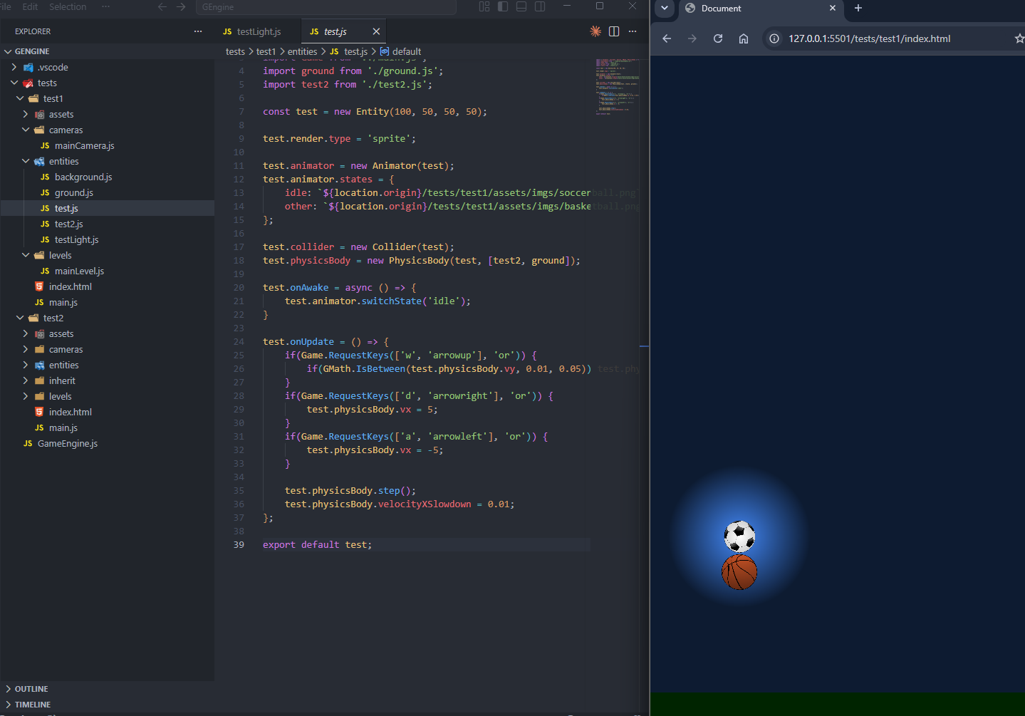This screenshot has width=1025, height=716.
Task: Go to browser home page
Action: (x=744, y=38)
